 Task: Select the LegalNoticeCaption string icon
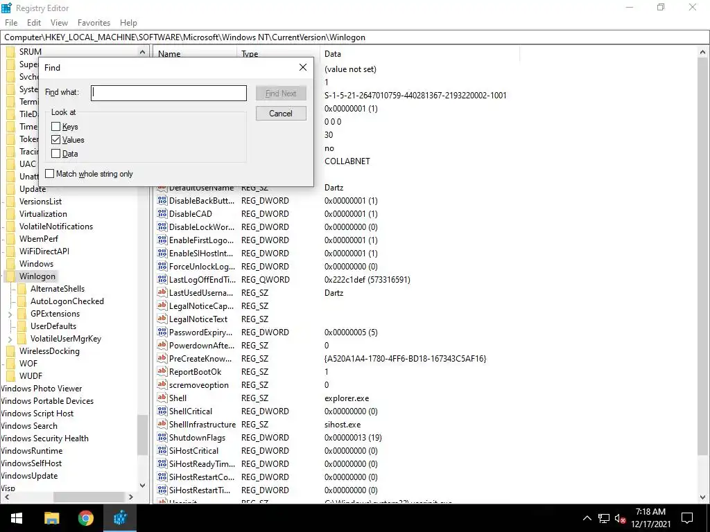162,305
